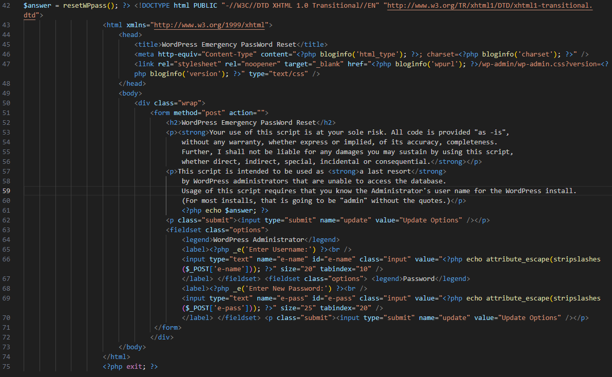
Task: Click the id="e-name" attribute
Action: (x=334, y=259)
